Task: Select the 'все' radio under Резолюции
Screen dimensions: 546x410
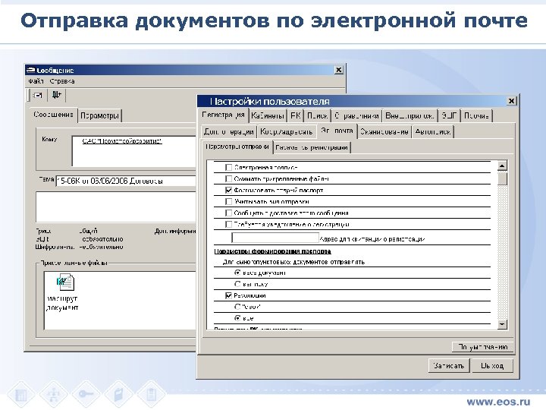Action: pyautogui.click(x=238, y=318)
